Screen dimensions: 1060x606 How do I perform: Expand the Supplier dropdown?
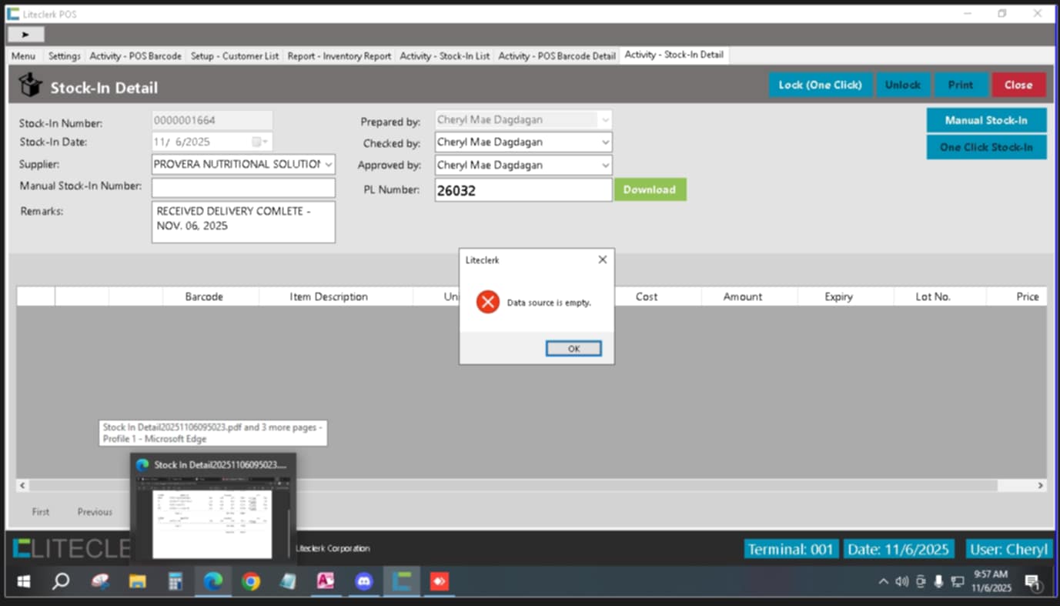[328, 165]
